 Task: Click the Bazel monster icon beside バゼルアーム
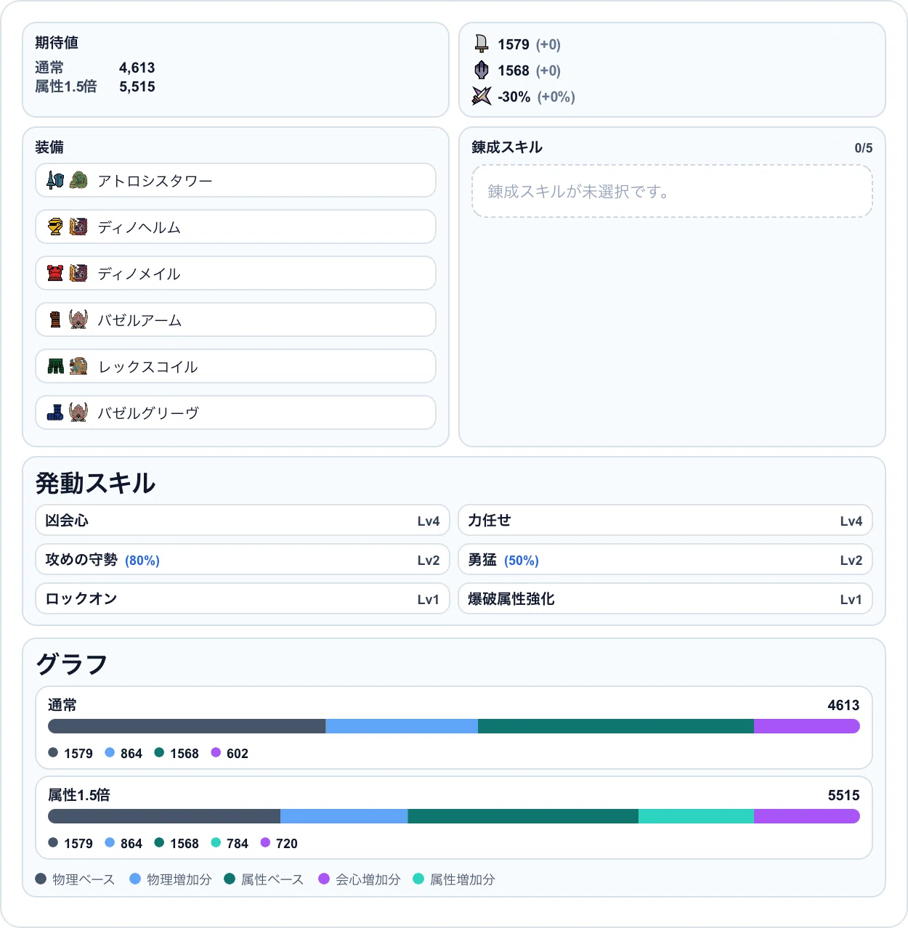tap(78, 319)
